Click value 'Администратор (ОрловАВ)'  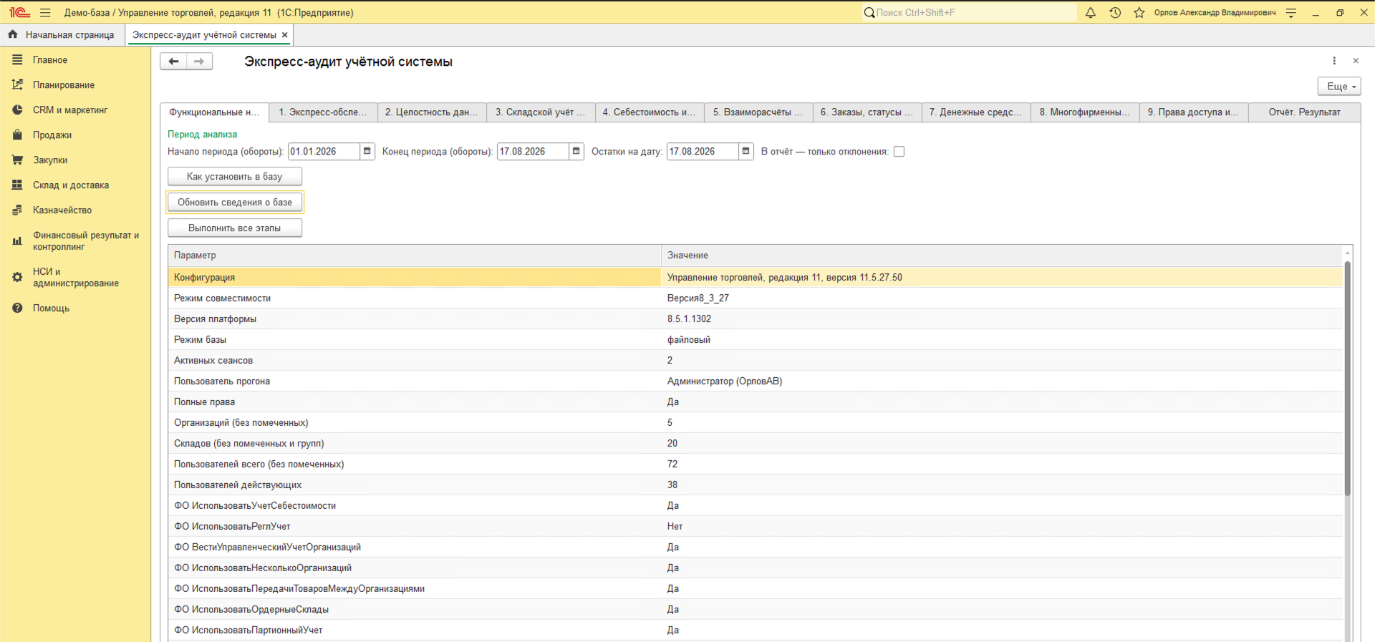click(x=725, y=381)
